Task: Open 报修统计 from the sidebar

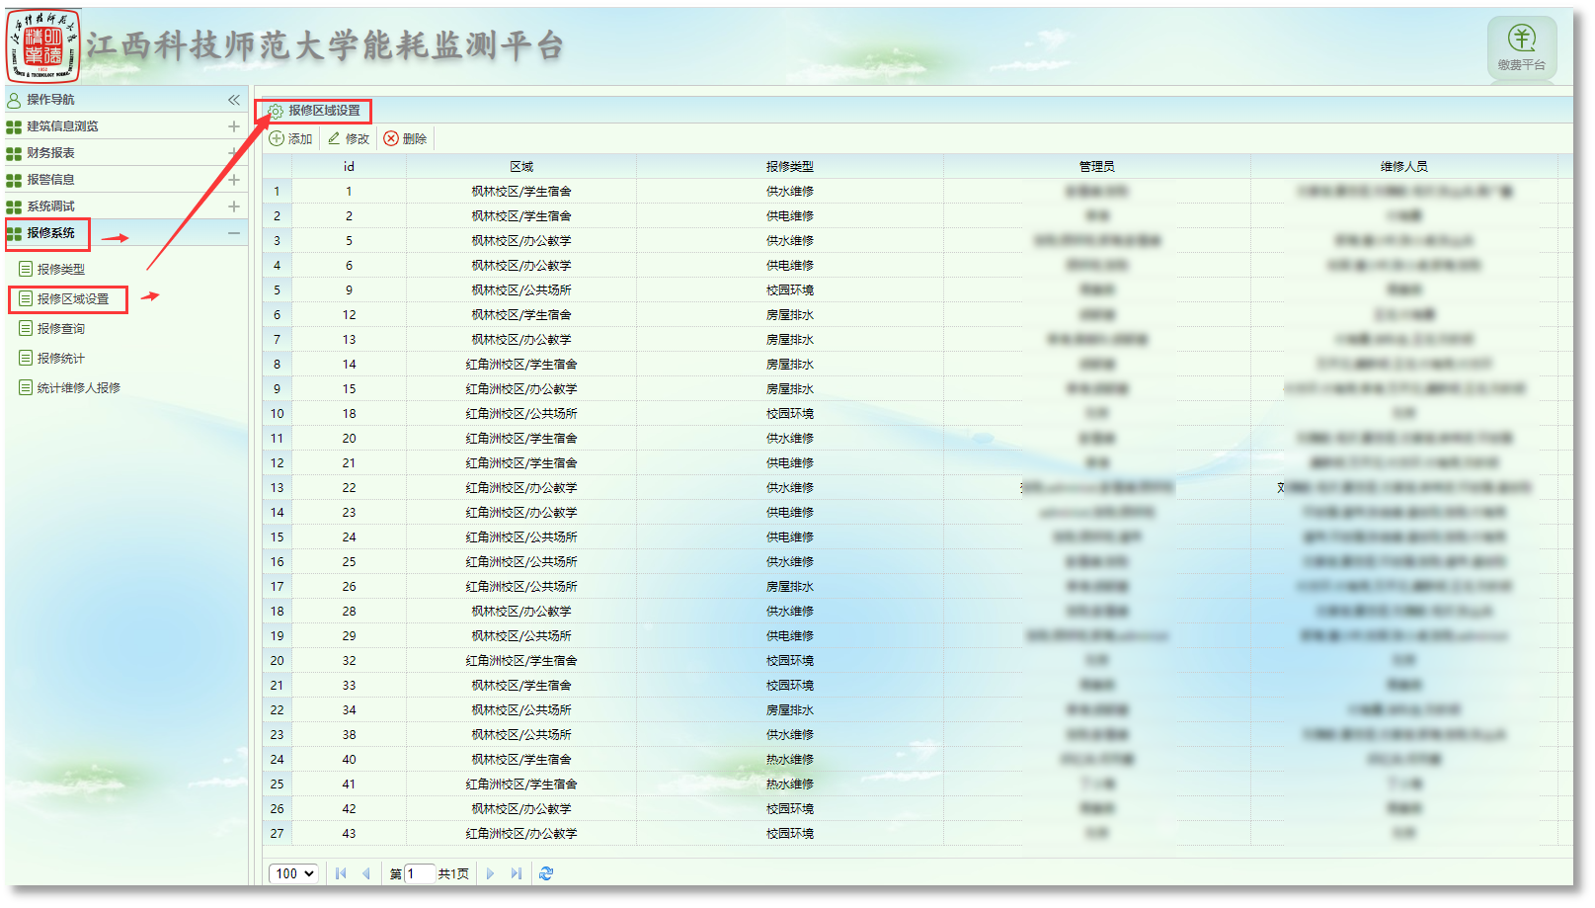Action: [63, 358]
